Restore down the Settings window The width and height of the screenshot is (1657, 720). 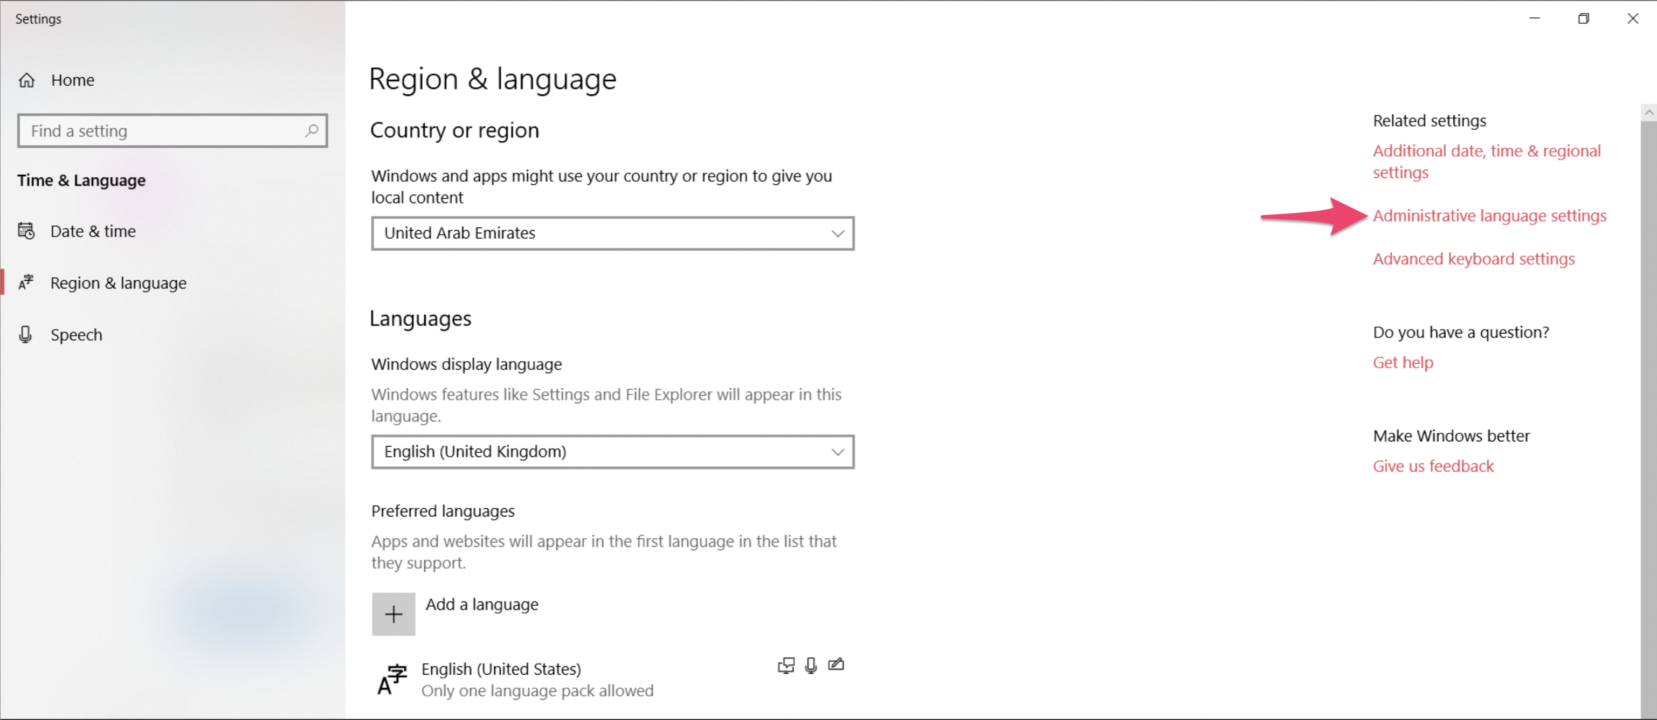click(1584, 19)
